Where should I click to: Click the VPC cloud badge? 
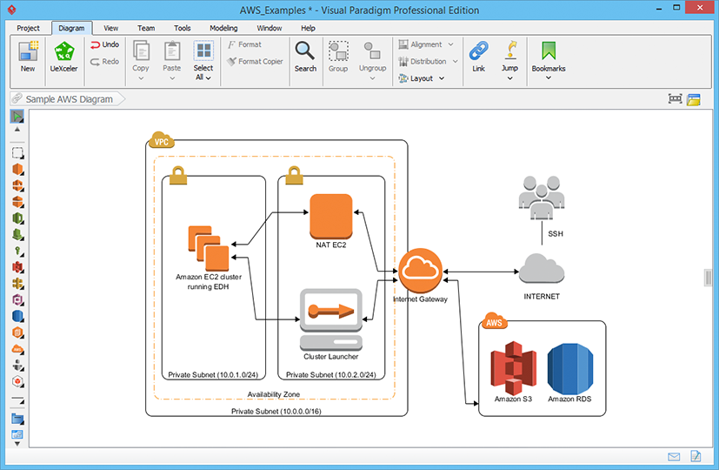pyautogui.click(x=162, y=140)
